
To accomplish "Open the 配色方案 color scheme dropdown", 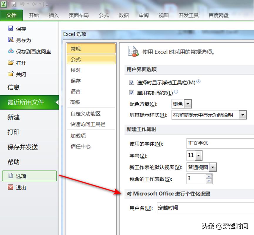I will [188, 104].
